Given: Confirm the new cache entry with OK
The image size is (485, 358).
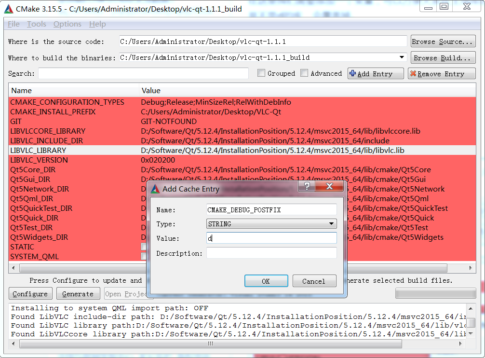Looking at the screenshot, I should (x=266, y=281).
